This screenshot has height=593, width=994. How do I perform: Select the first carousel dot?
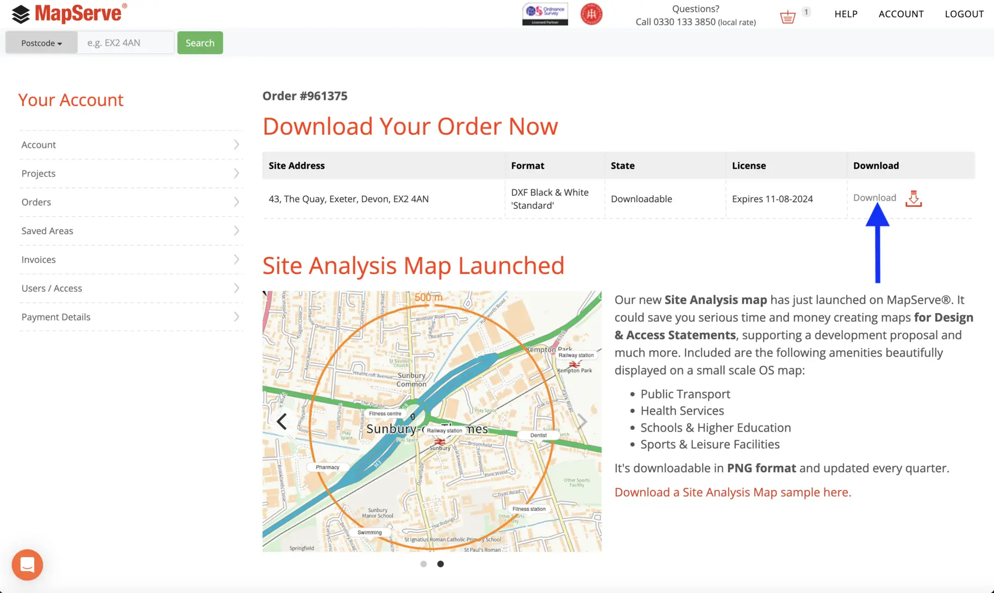(x=423, y=564)
